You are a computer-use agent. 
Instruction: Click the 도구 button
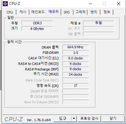click(x=63, y=119)
